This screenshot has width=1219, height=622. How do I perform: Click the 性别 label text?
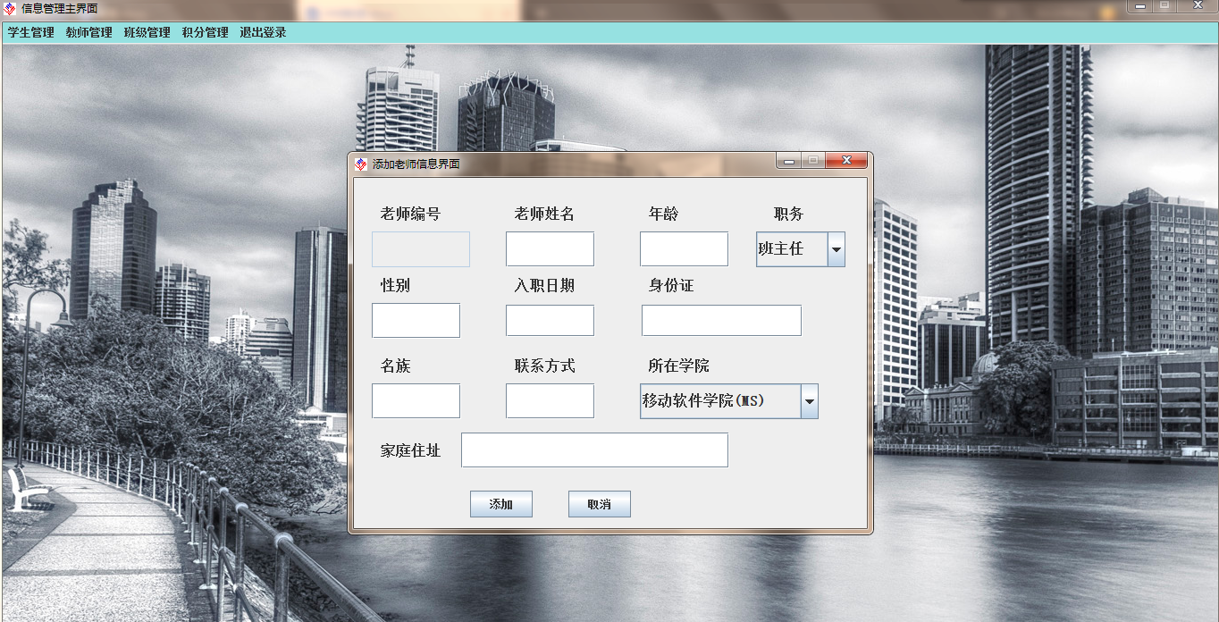396,286
